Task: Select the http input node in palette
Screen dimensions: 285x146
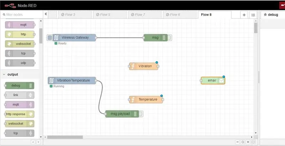Action: click(x=20, y=34)
